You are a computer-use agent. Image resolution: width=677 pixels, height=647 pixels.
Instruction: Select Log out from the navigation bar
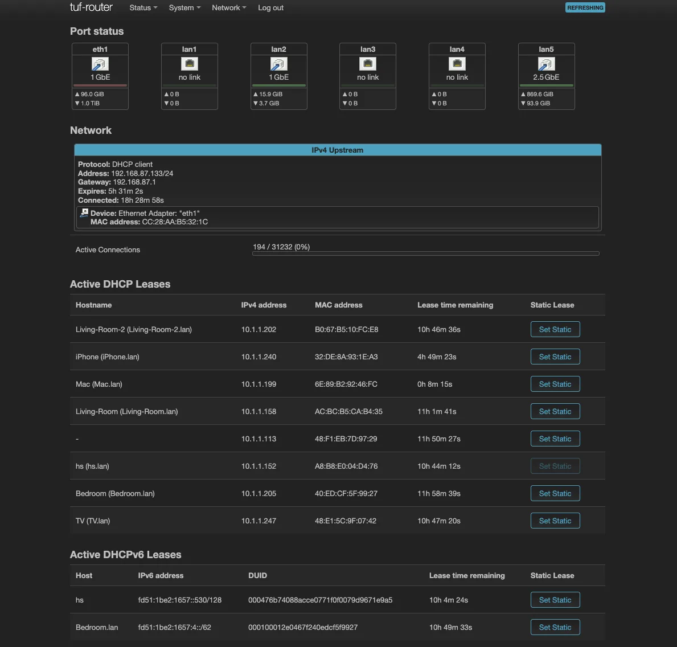tap(270, 7)
